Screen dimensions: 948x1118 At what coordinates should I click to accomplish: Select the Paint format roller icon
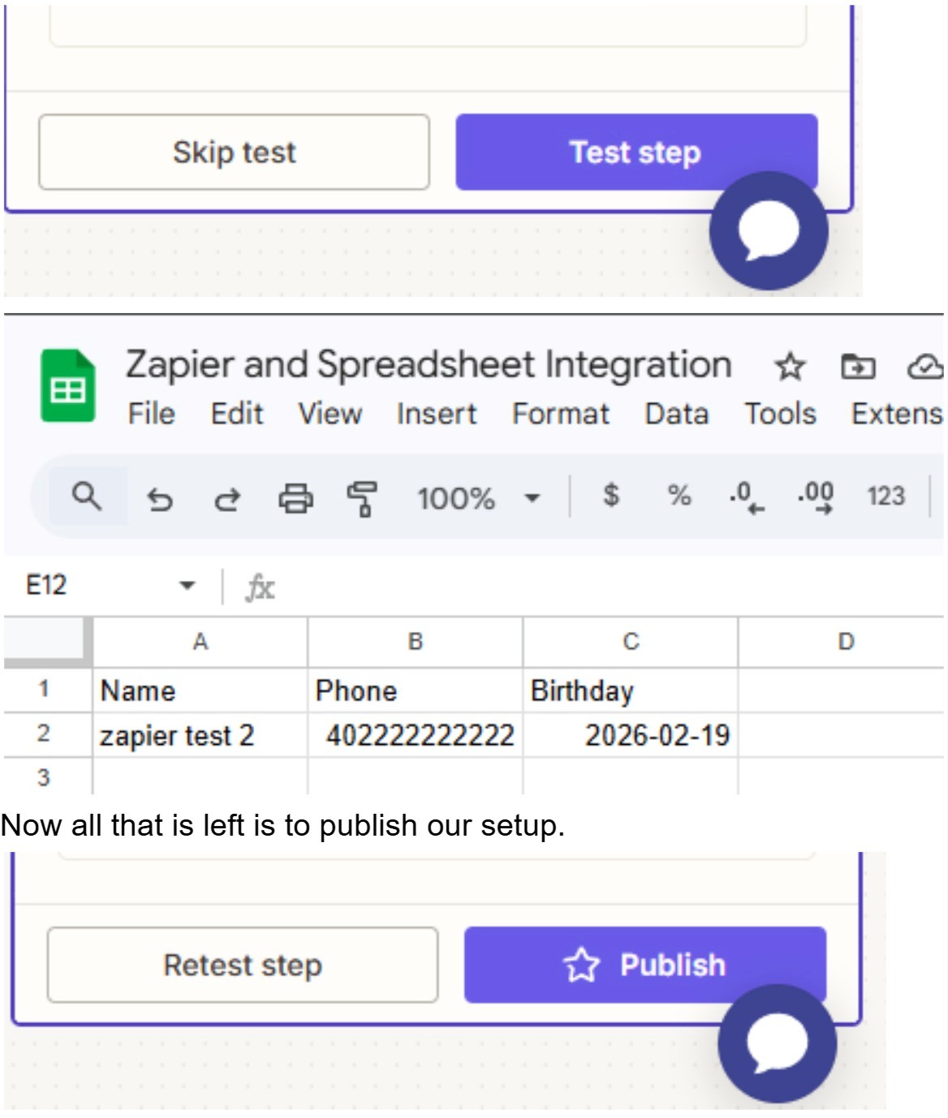[362, 498]
